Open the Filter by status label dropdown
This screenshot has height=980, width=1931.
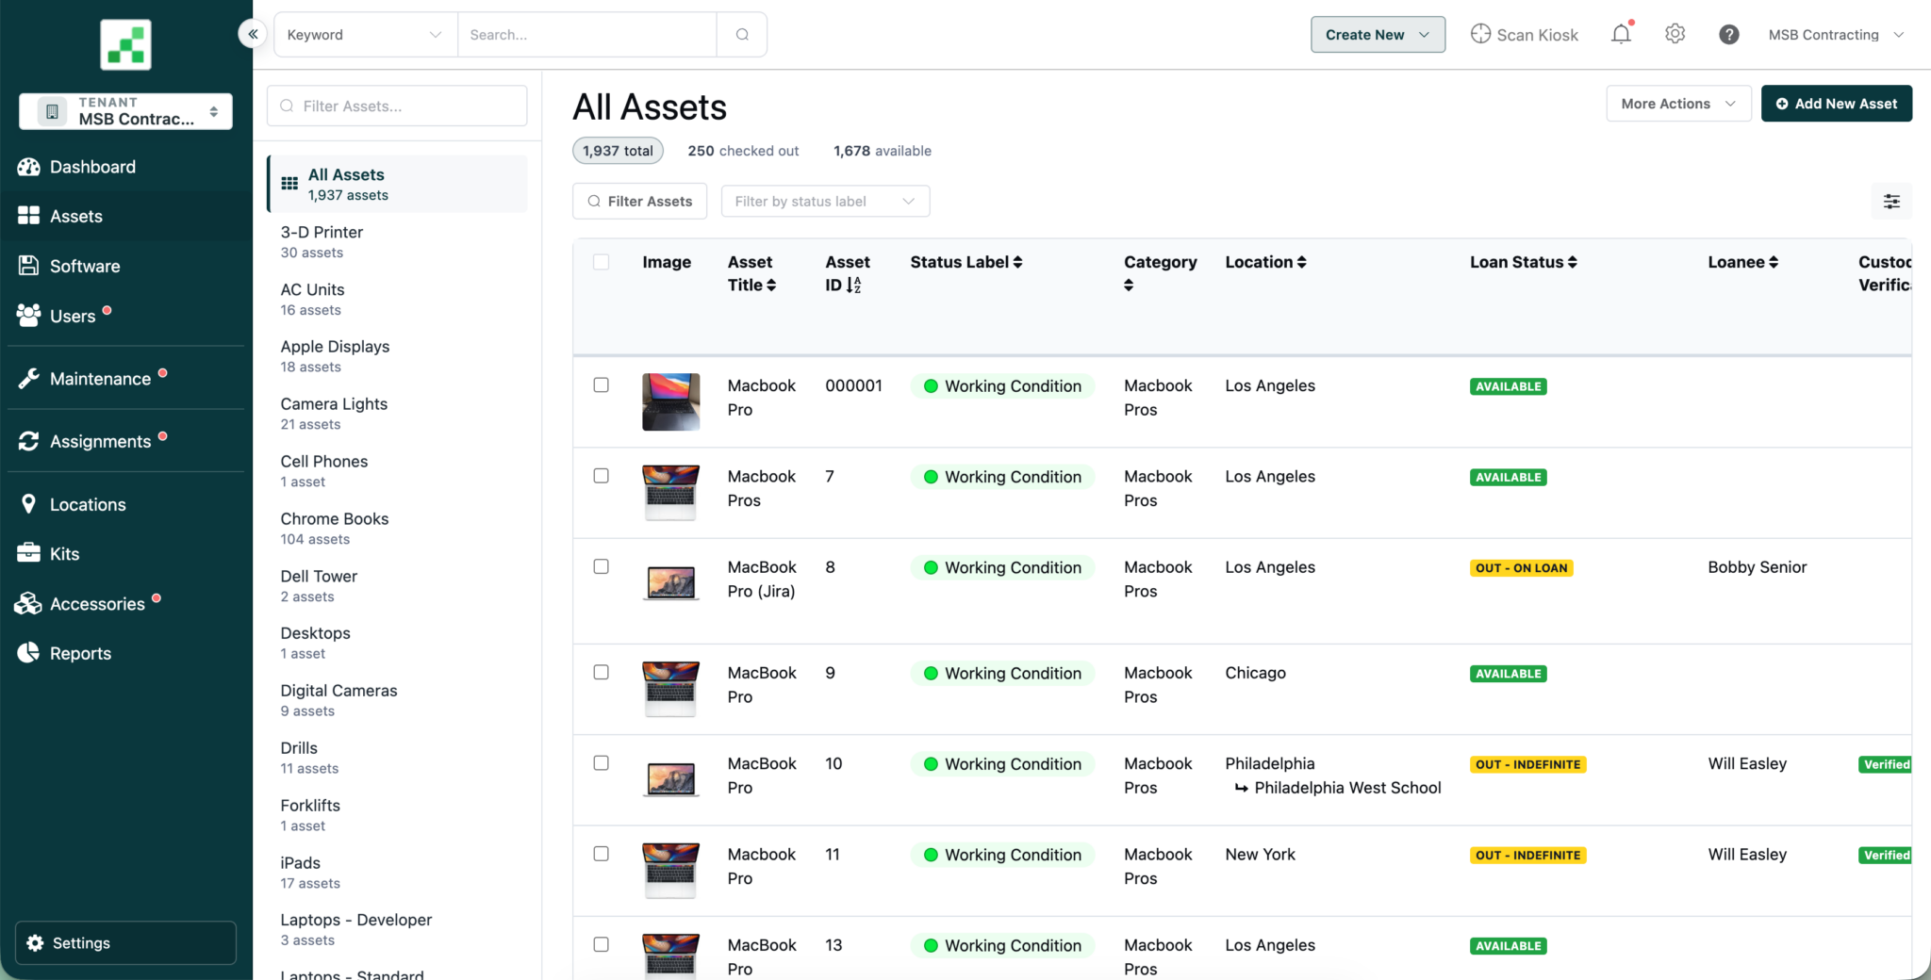click(x=825, y=201)
